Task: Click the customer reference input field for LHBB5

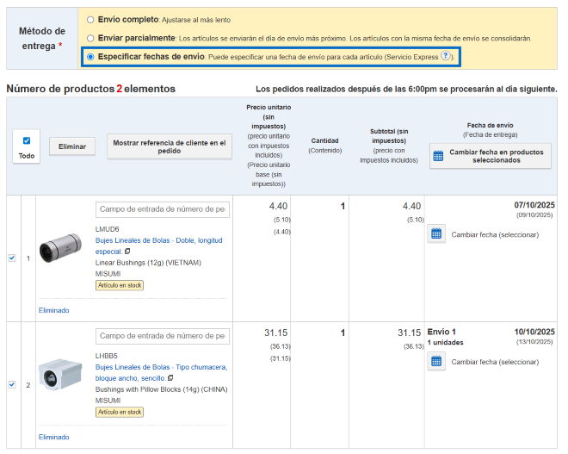Action: click(x=162, y=336)
